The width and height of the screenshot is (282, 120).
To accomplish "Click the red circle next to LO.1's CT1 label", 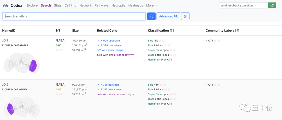I will (x=215, y=41).
